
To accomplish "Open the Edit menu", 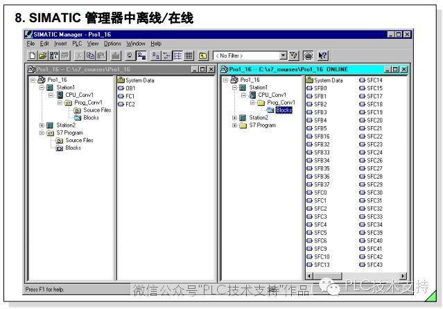I will (x=44, y=44).
